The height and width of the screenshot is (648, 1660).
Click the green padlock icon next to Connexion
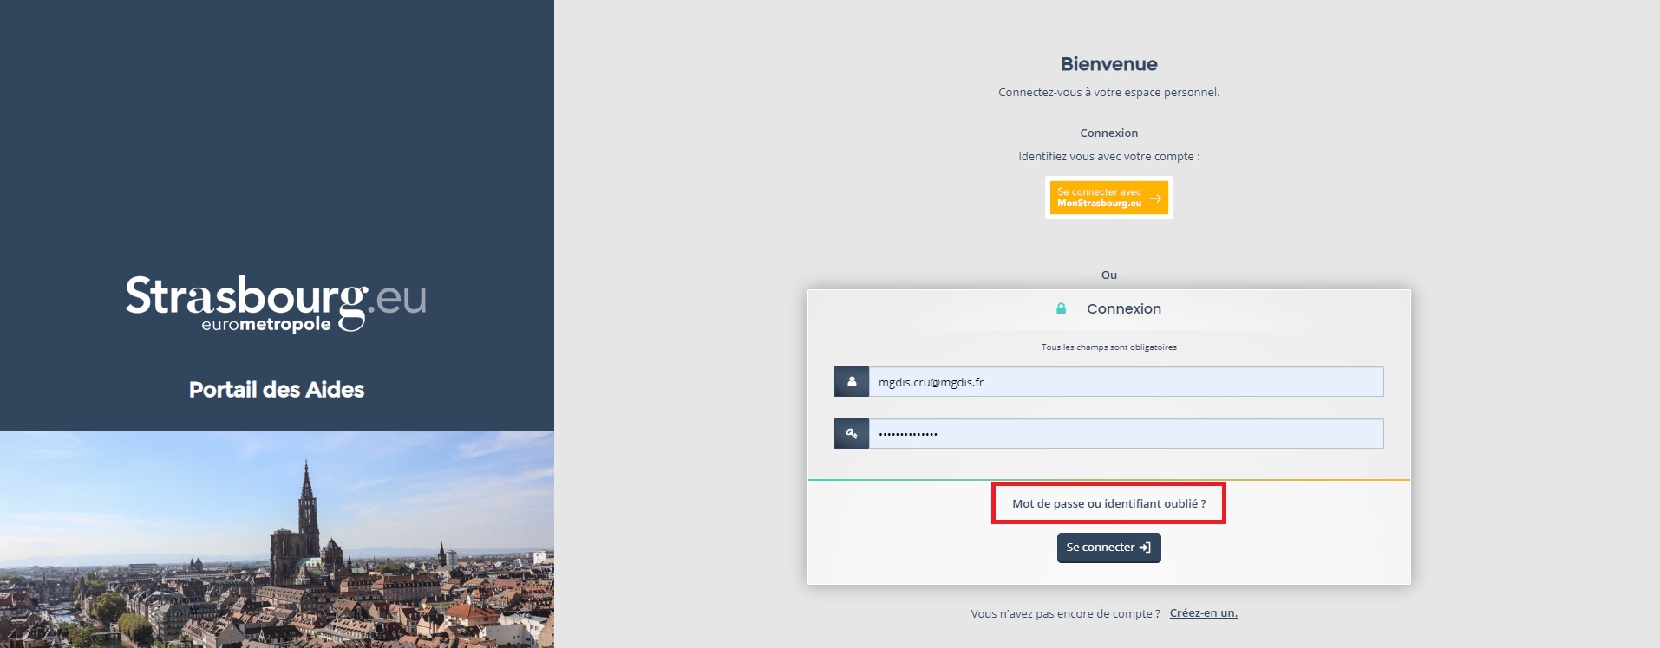[1061, 308]
